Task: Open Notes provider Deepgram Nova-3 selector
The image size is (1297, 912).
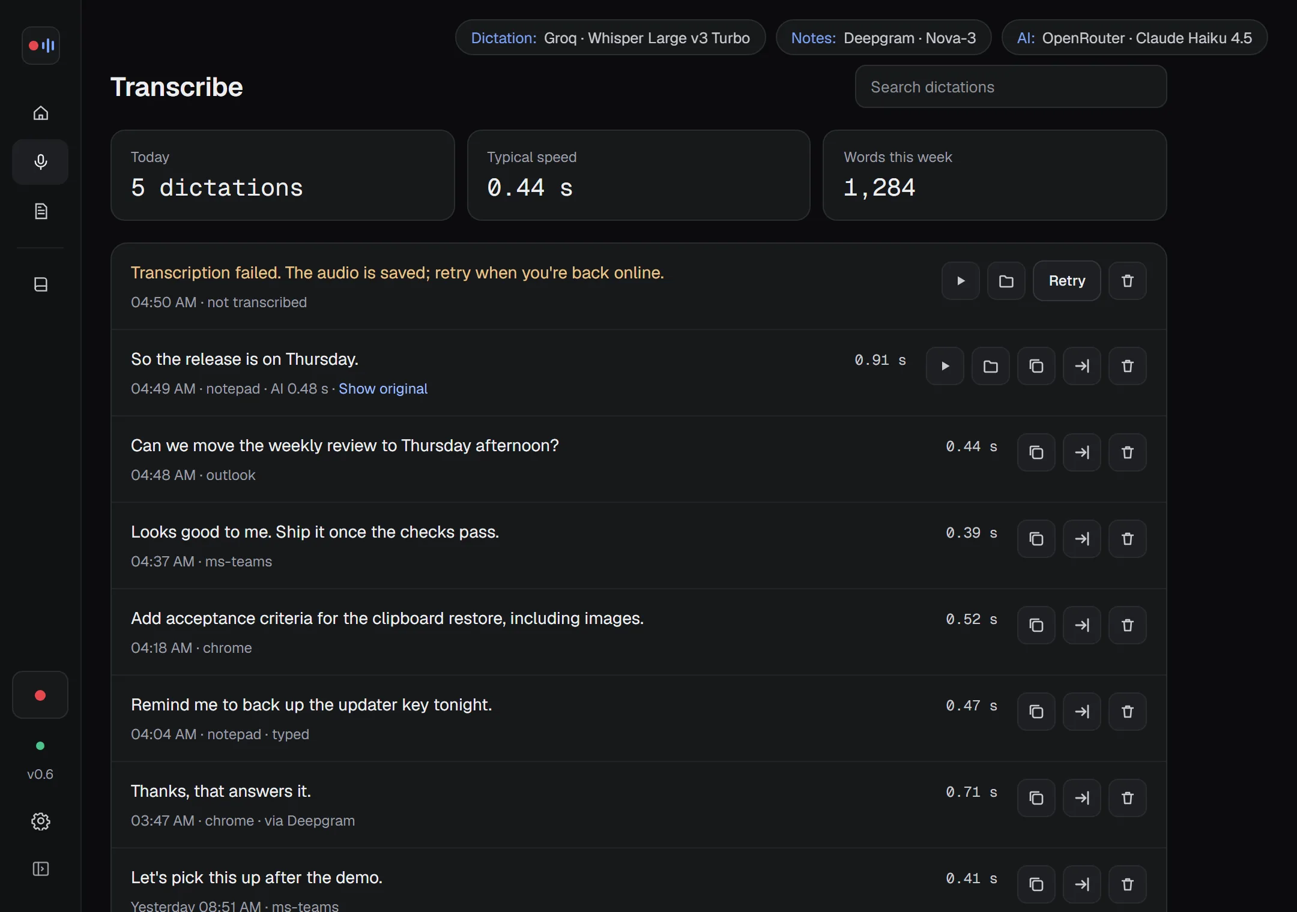Action: 883,38
